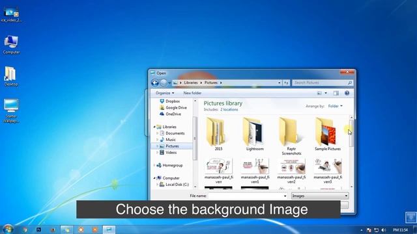
Task: Go back with the blue Back arrow
Action: tap(155, 83)
